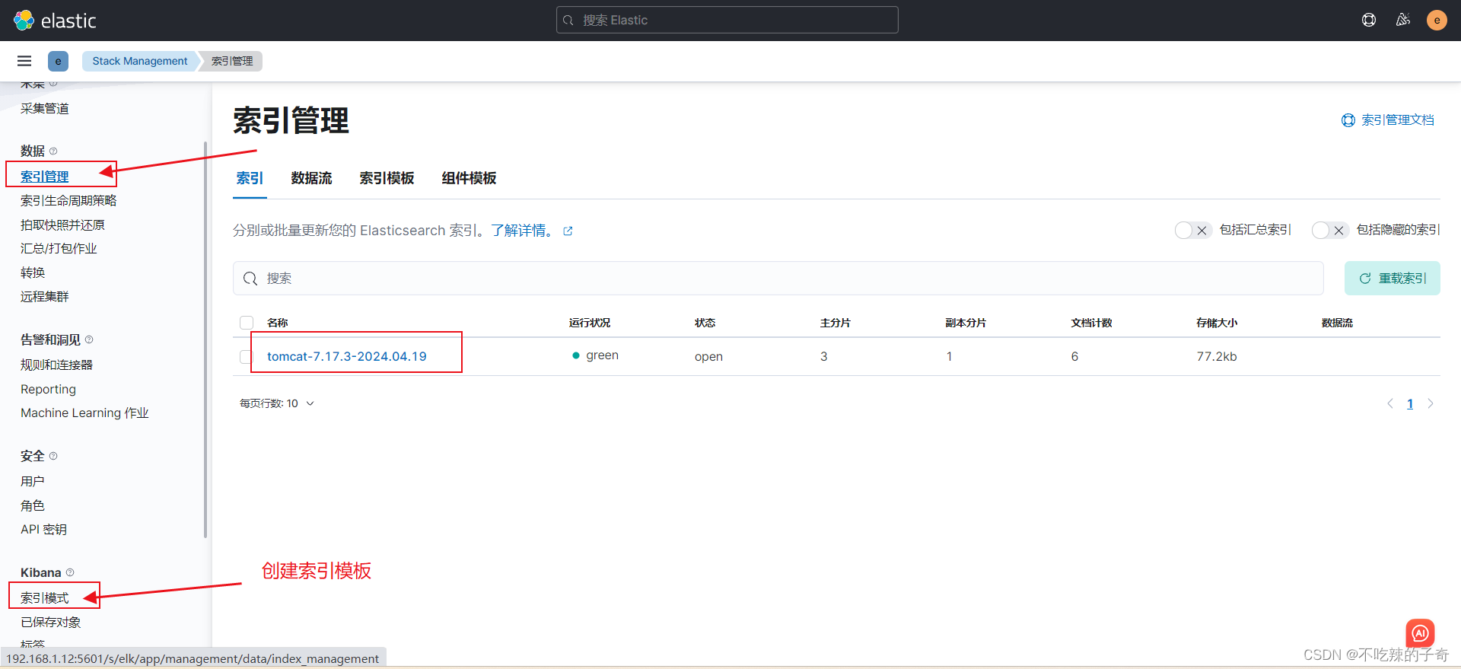The width and height of the screenshot is (1461, 669).
Task: Open the newsfeed celebration icon
Action: tap(1403, 21)
